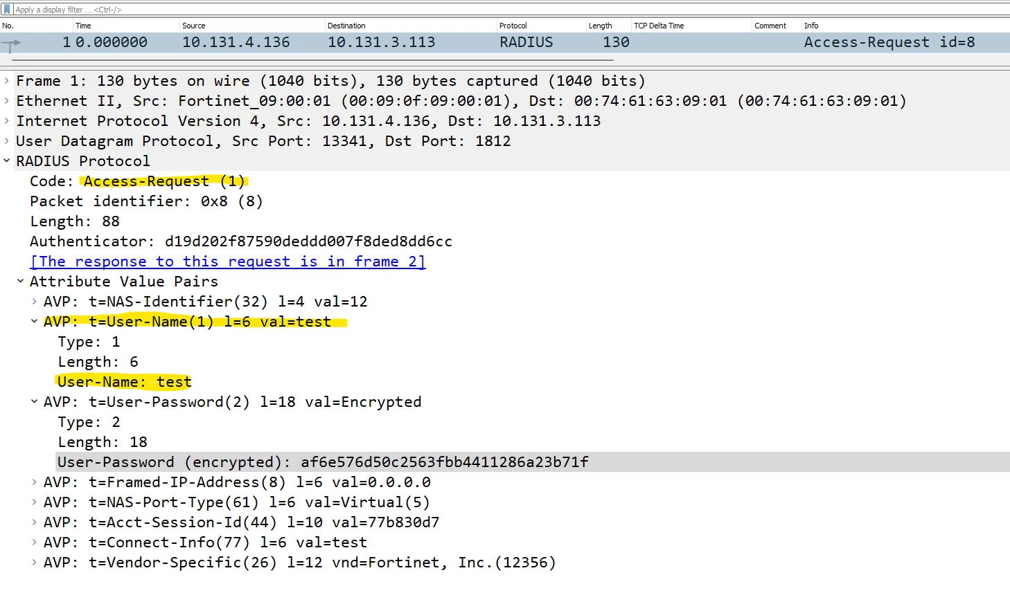Sort packets by the Time column
The width and height of the screenshot is (1010, 593).
click(x=126, y=26)
